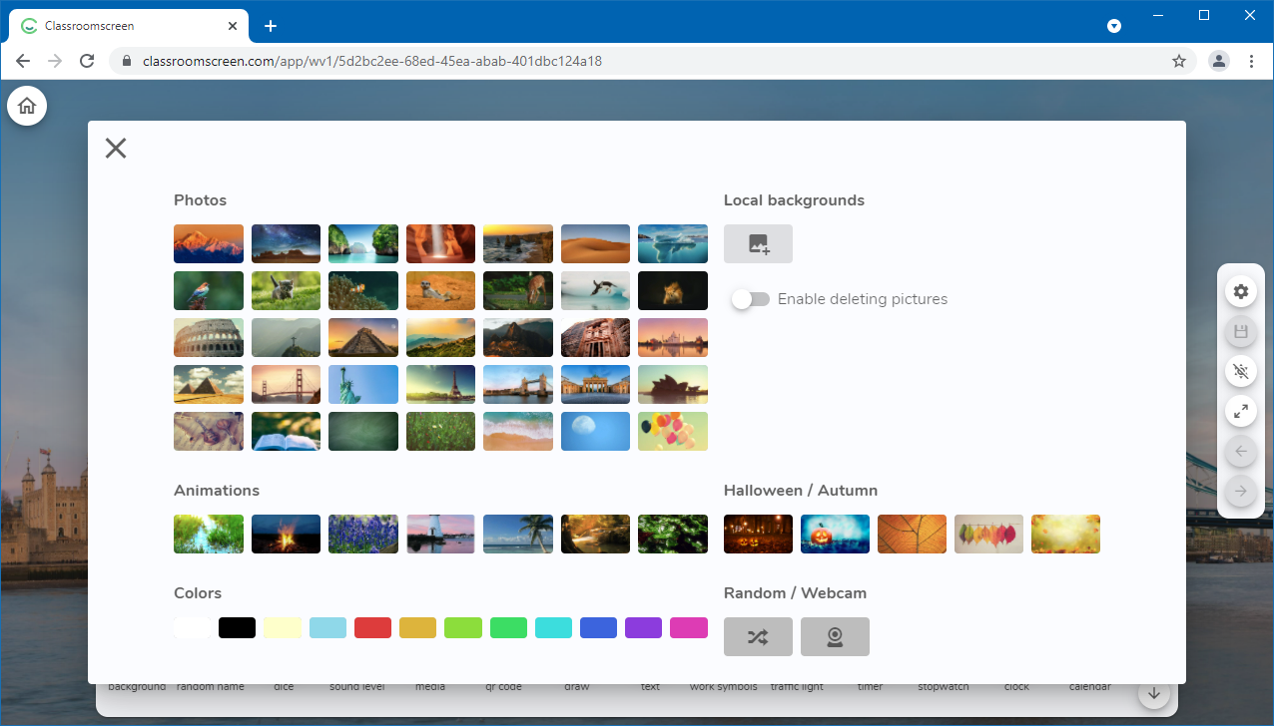Image resolution: width=1274 pixels, height=726 pixels.
Task: Add a local background image
Action: click(x=758, y=243)
